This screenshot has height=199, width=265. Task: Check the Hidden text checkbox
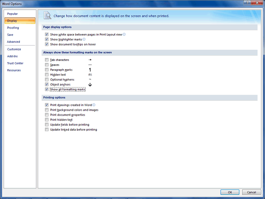click(47, 75)
